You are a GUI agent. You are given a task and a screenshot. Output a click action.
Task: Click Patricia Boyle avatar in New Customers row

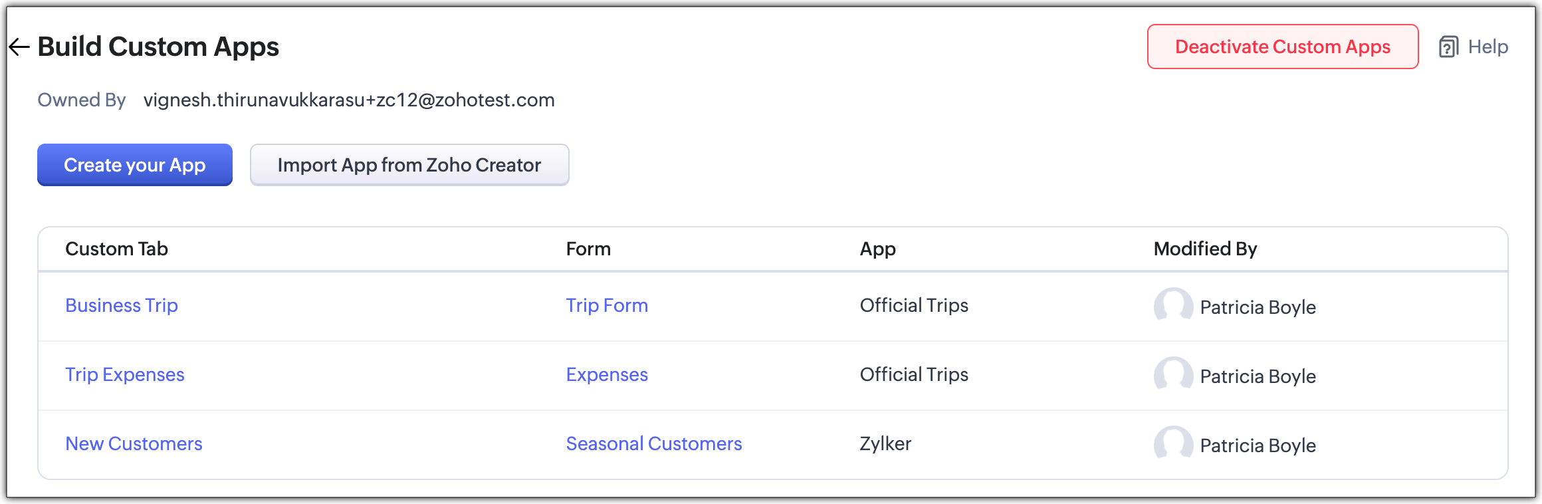[x=1173, y=444]
